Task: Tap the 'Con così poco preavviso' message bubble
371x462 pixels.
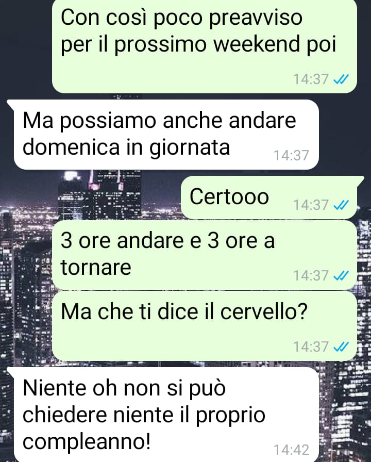Action: coord(205,46)
